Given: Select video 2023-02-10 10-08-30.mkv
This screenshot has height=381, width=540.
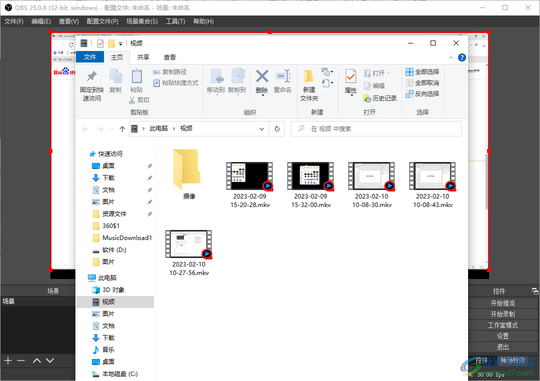Looking at the screenshot, I should (x=372, y=185).
